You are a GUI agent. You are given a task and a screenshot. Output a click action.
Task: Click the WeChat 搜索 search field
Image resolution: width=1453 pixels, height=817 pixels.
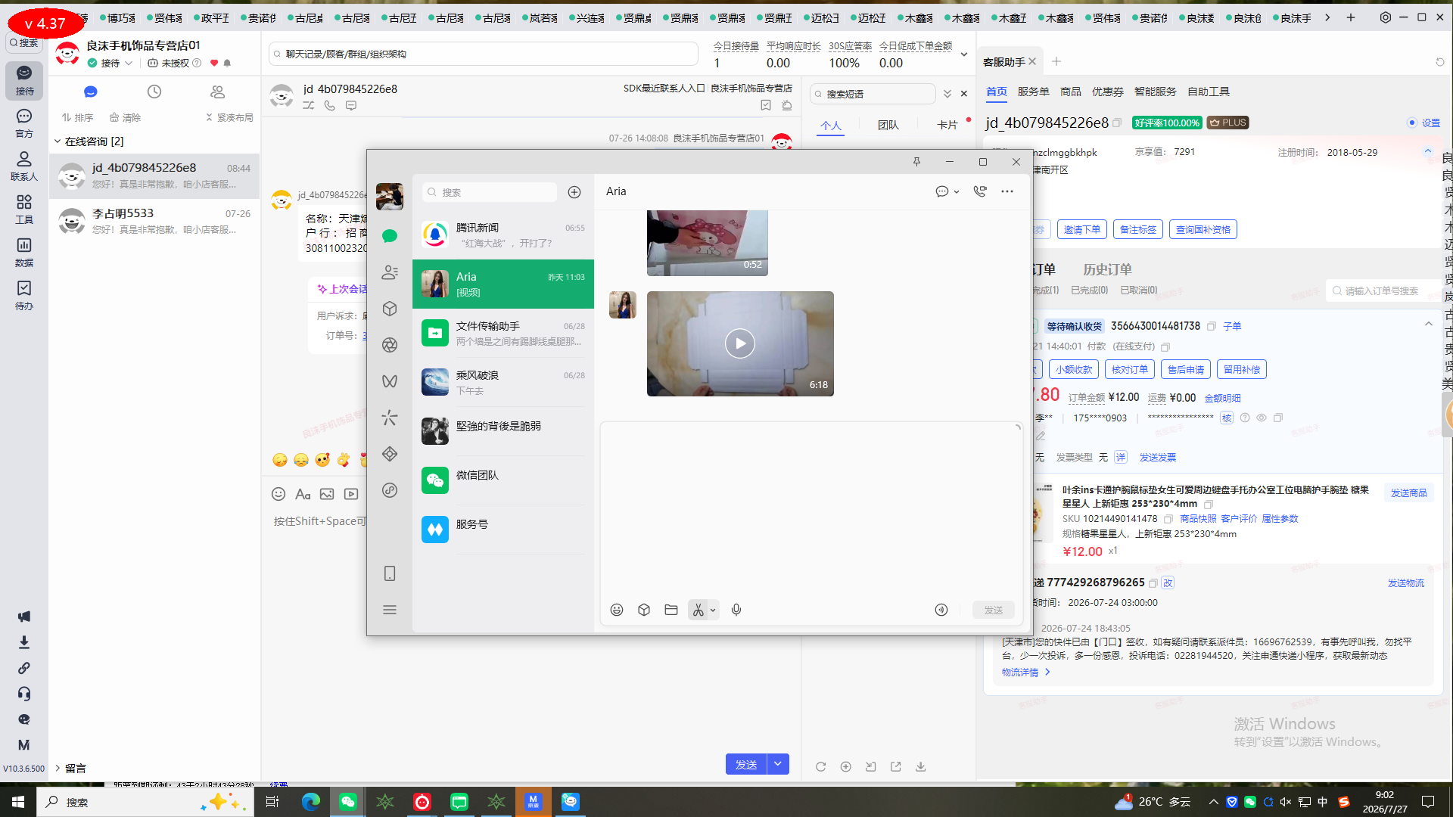click(490, 192)
